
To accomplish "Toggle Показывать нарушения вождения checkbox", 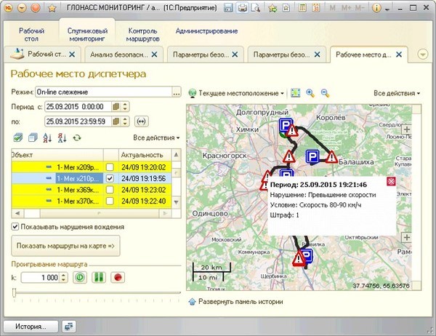I will 15,227.
